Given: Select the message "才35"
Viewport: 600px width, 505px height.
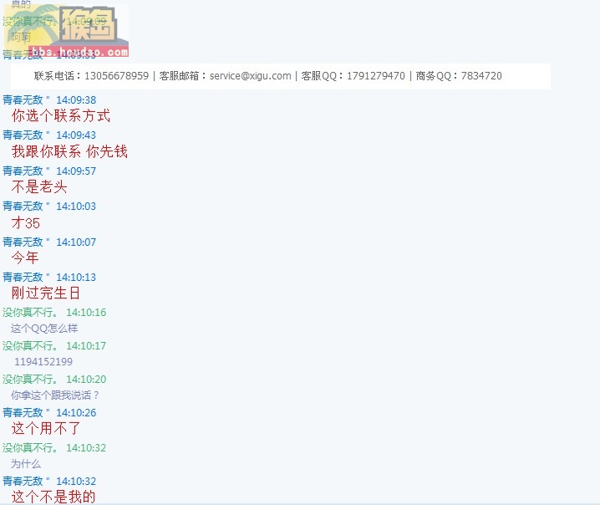Looking at the screenshot, I should click(26, 223).
